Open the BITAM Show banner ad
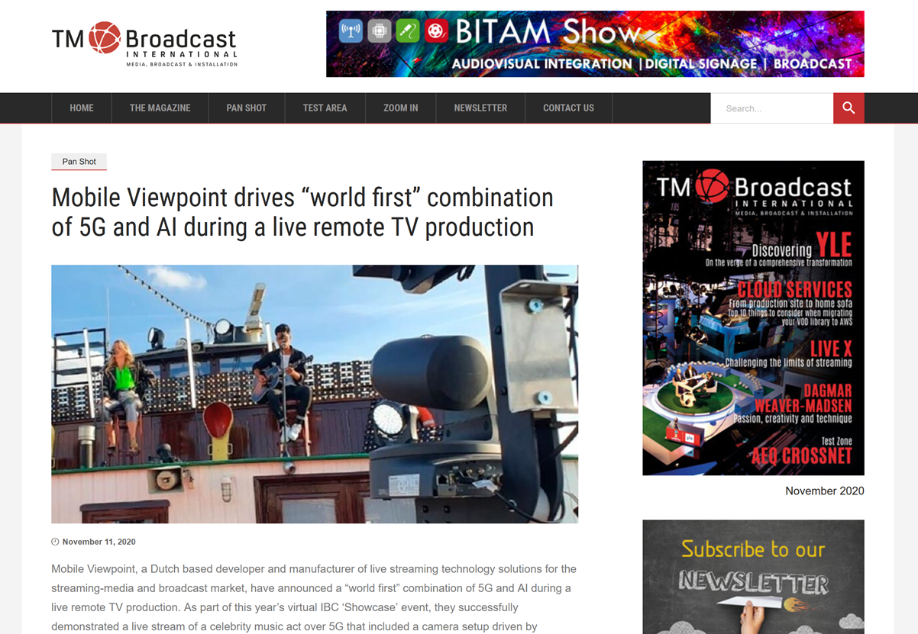918x634 pixels. tap(595, 43)
